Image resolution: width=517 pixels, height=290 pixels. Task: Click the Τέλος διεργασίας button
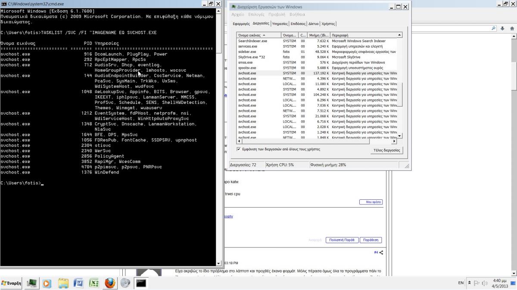(386, 150)
